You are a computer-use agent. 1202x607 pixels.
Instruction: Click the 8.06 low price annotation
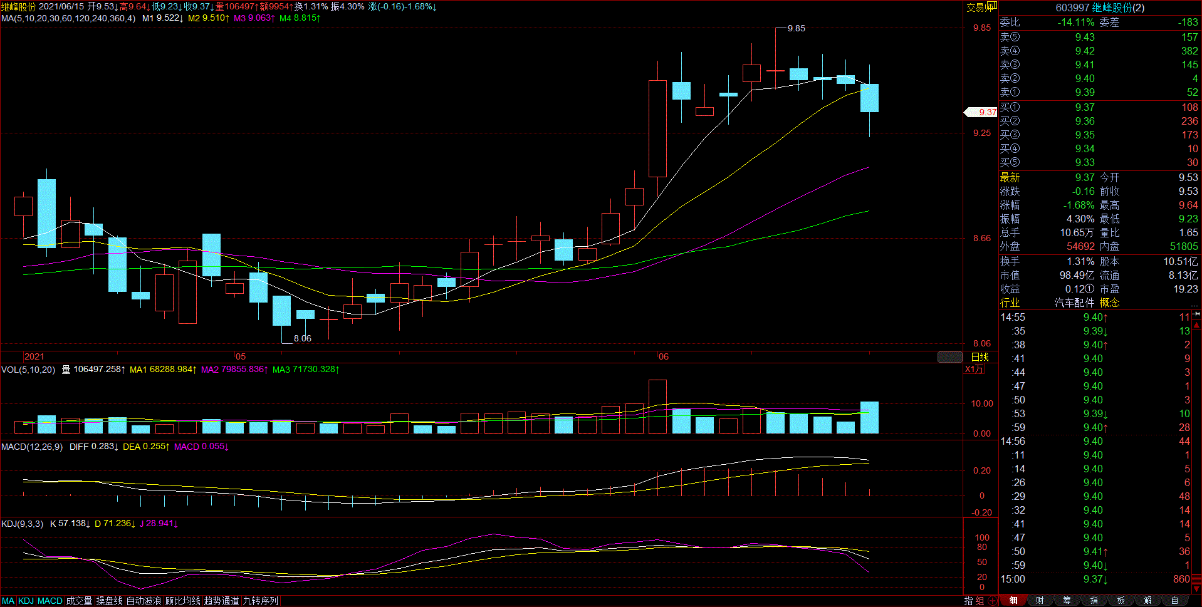pyautogui.click(x=303, y=338)
